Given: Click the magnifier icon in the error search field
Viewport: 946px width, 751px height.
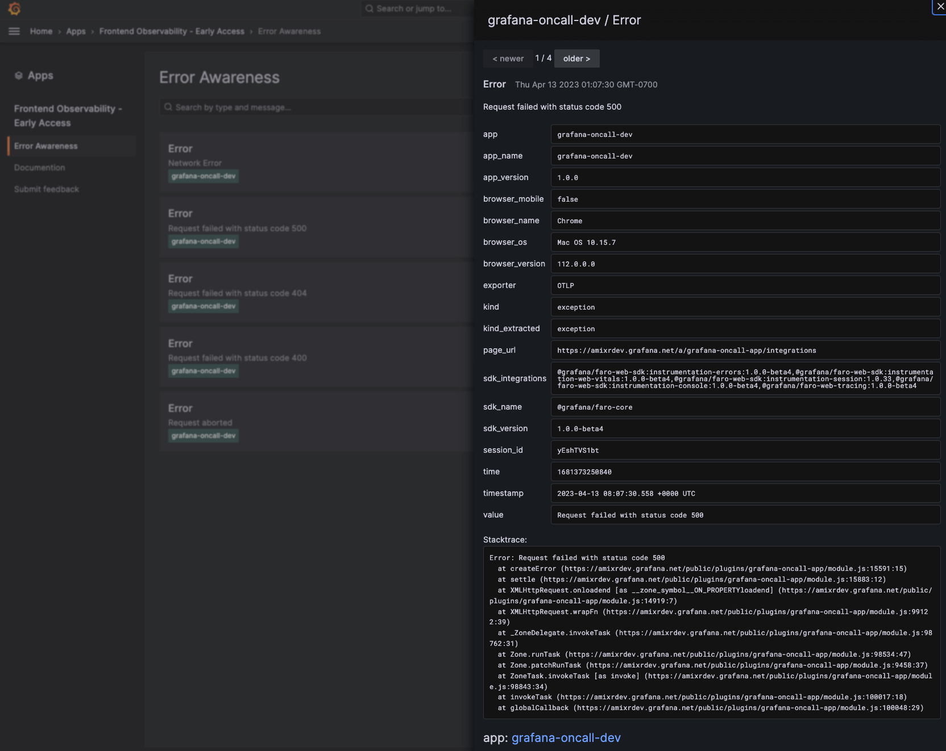Looking at the screenshot, I should click(168, 107).
